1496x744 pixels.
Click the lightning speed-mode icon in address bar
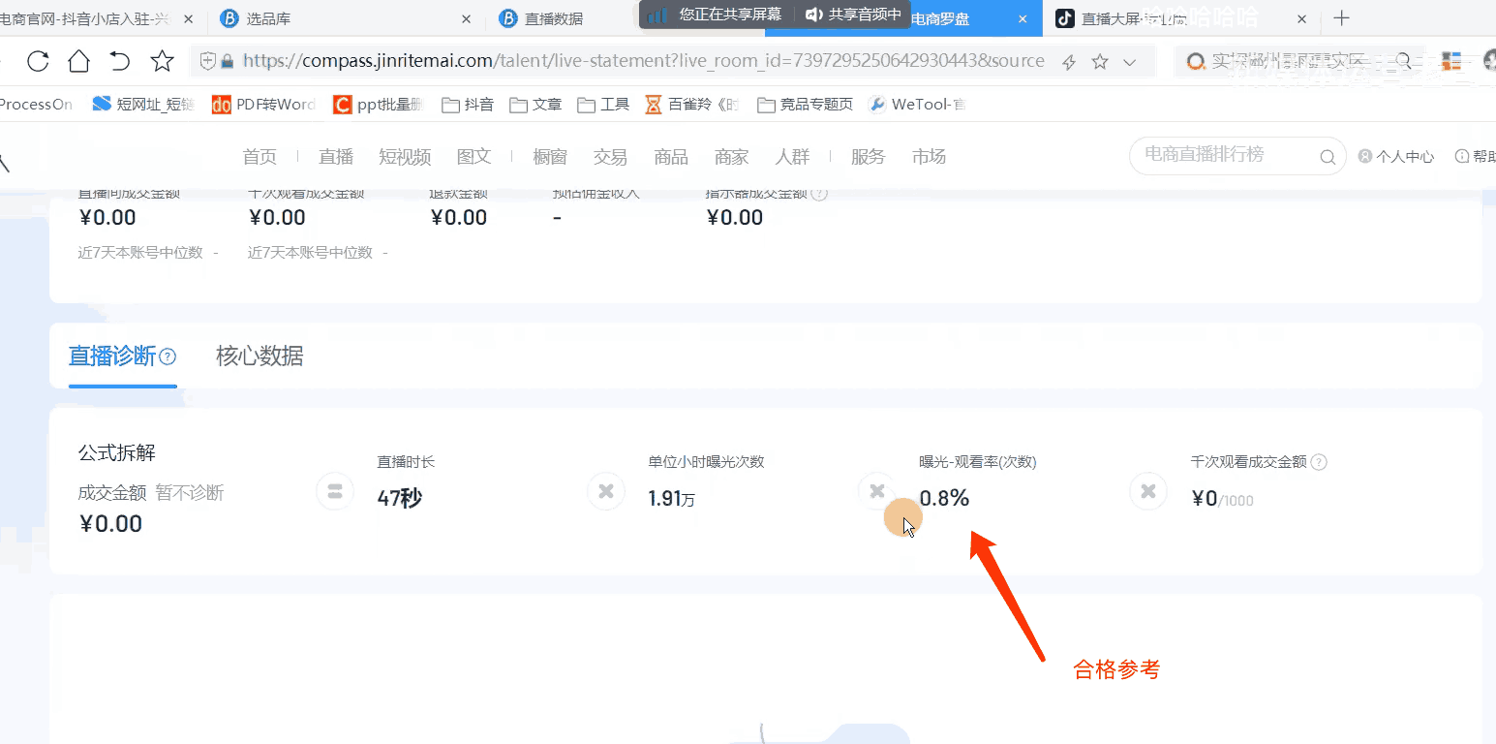click(x=1069, y=62)
